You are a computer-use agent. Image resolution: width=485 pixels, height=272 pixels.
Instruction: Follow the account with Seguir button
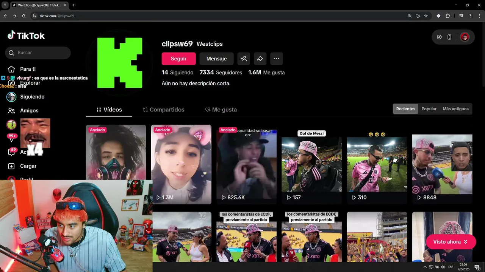point(178,59)
